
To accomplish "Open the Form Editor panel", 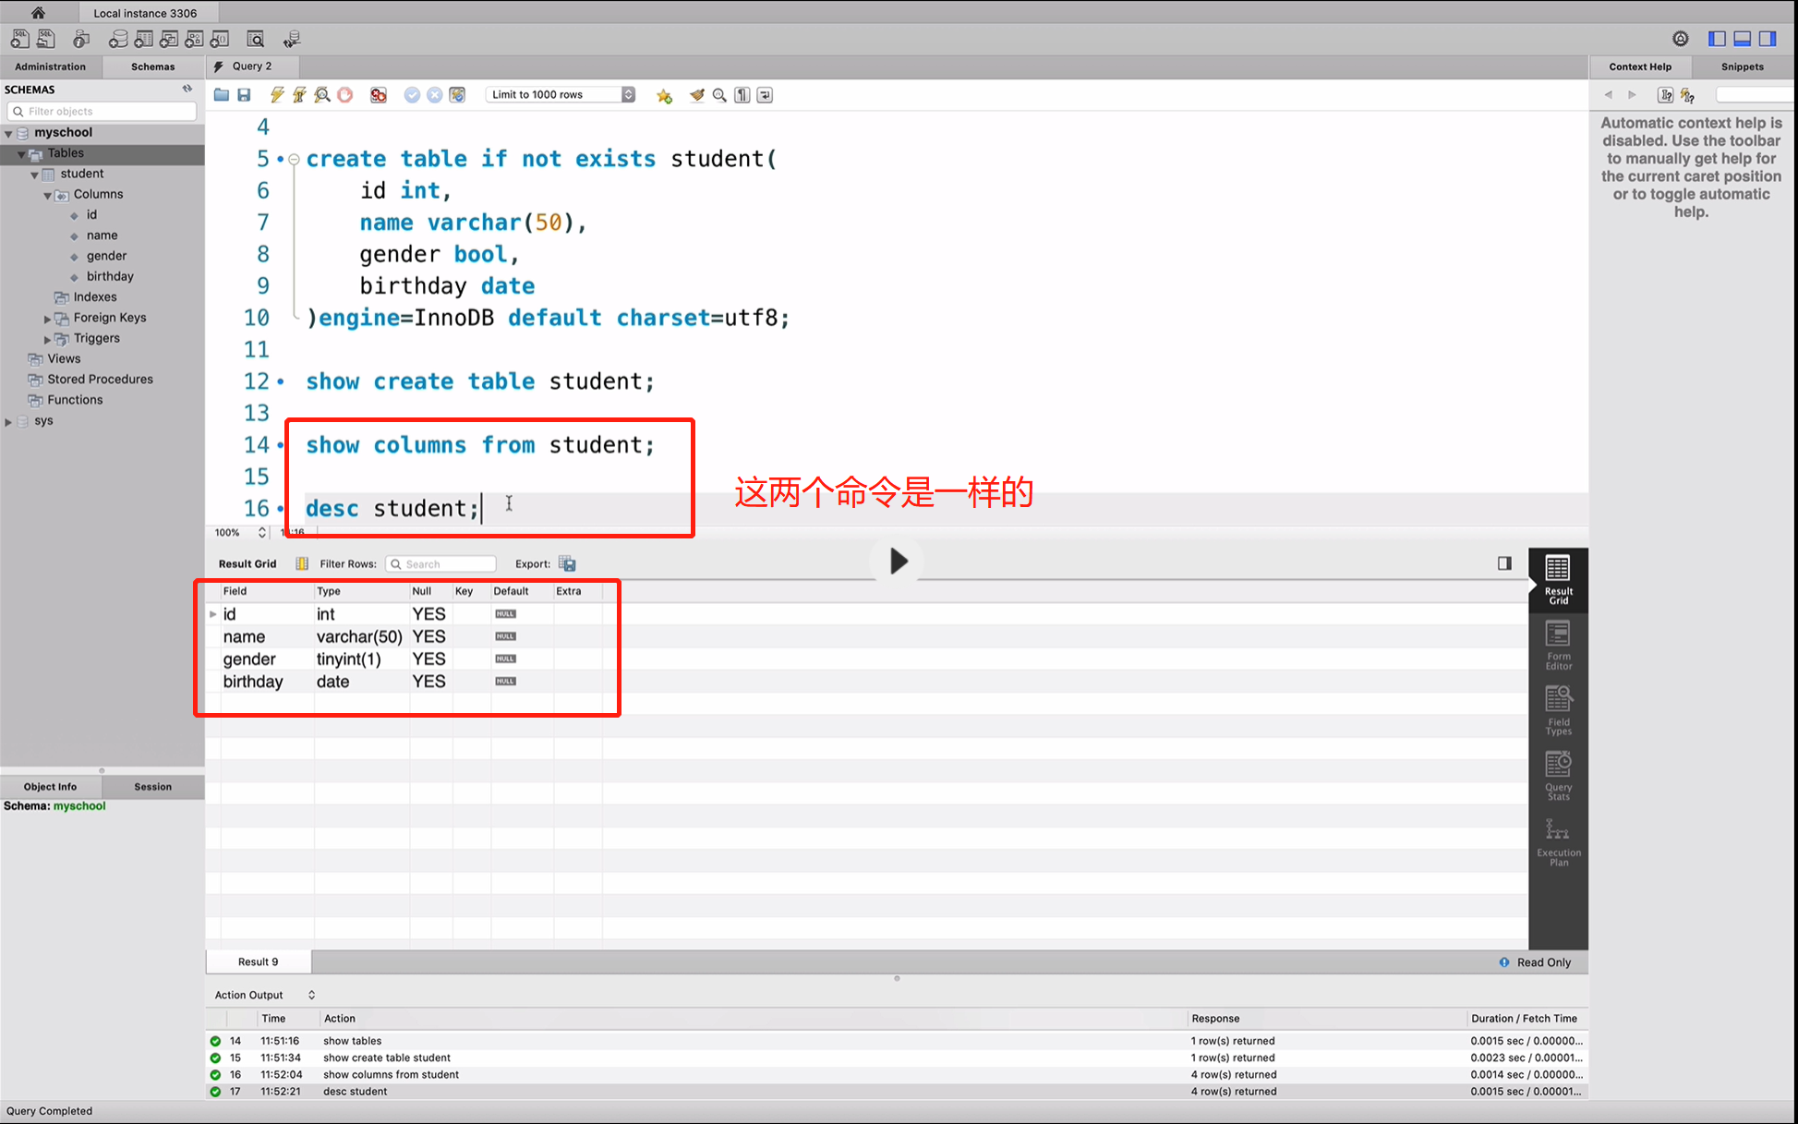I will coord(1558,645).
